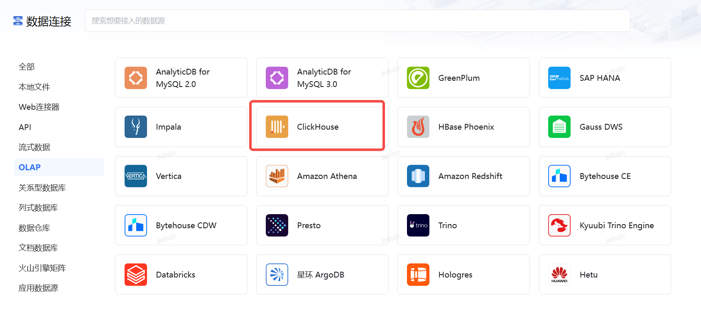
Task: Go to the 数据仓库 category
Action: click(34, 228)
